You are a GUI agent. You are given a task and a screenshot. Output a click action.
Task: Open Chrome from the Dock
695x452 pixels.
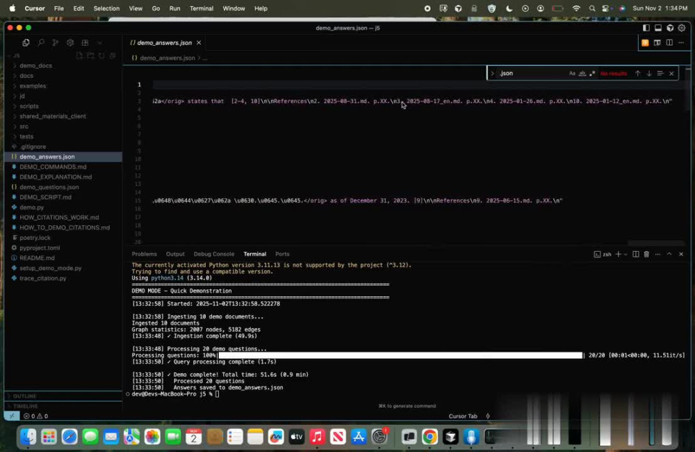click(x=430, y=437)
